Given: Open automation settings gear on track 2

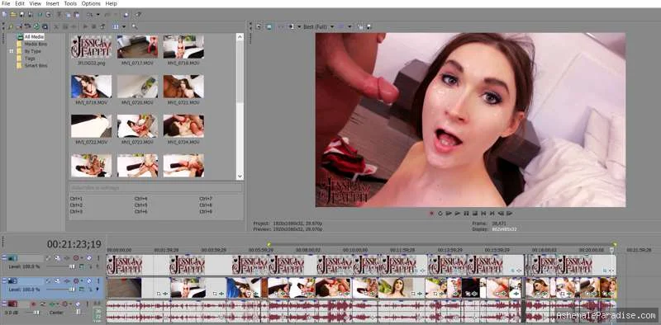Looking at the screenshot, I should click(x=76, y=280).
